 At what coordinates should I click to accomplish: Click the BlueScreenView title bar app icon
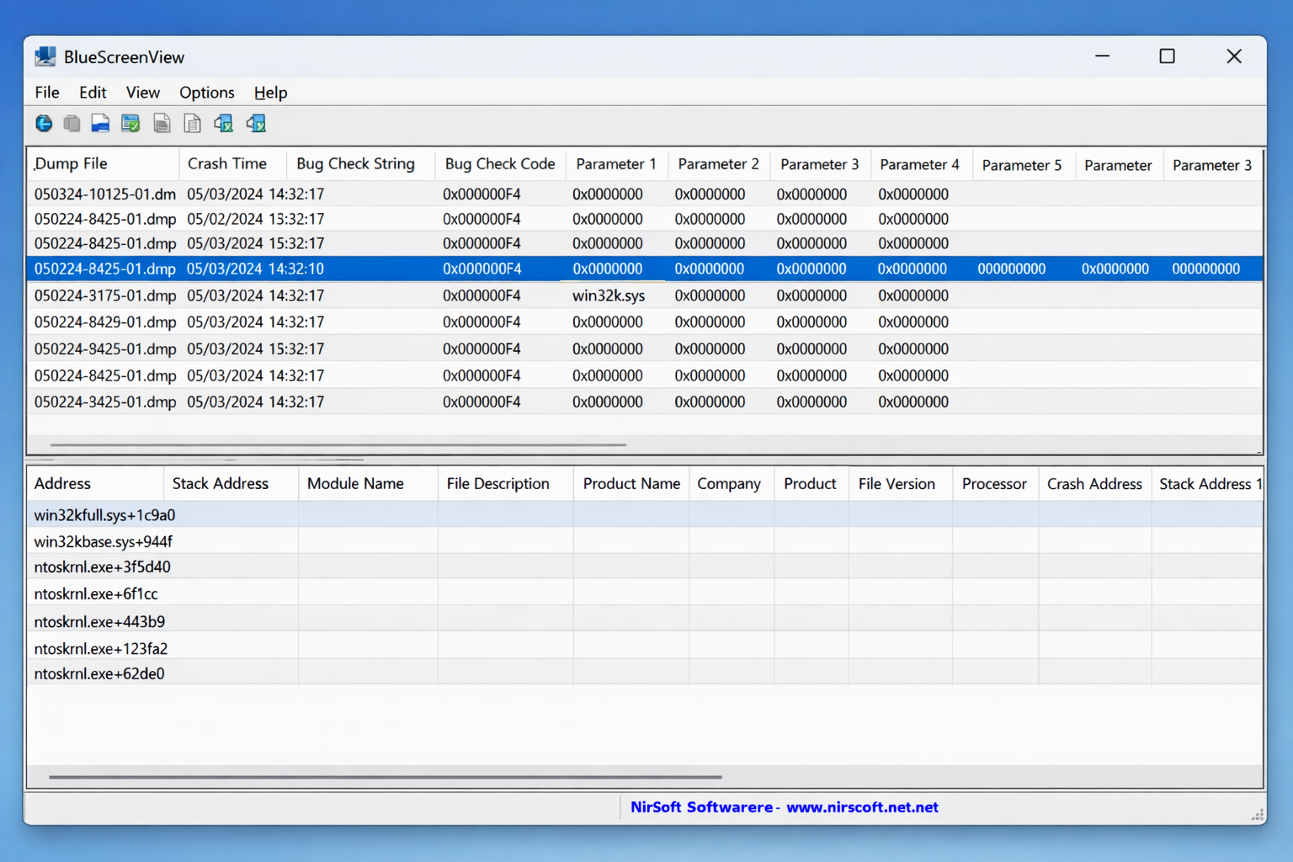pos(45,56)
